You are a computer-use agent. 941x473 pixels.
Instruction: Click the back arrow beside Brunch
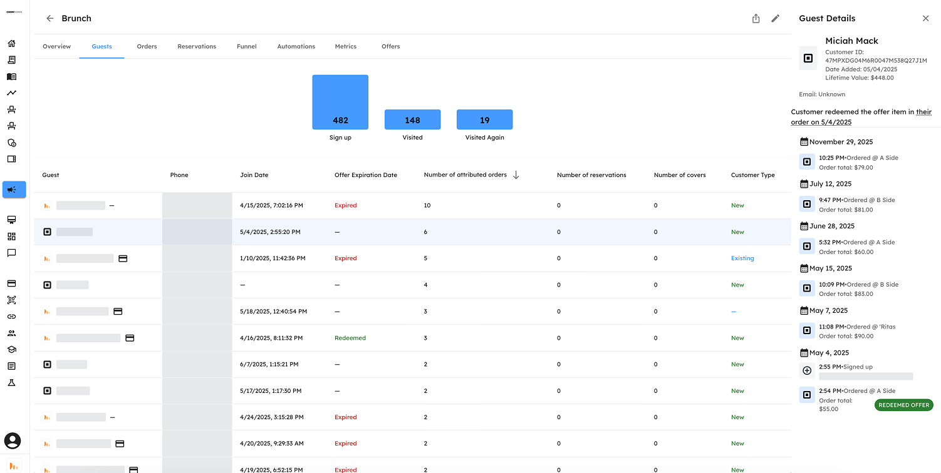[50, 19]
